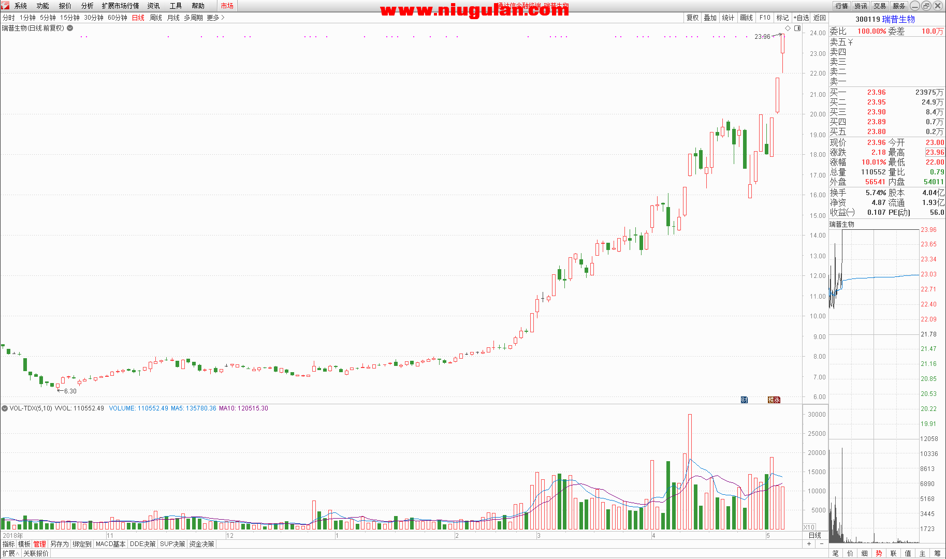Switch to 周线 period

[x=156, y=18]
